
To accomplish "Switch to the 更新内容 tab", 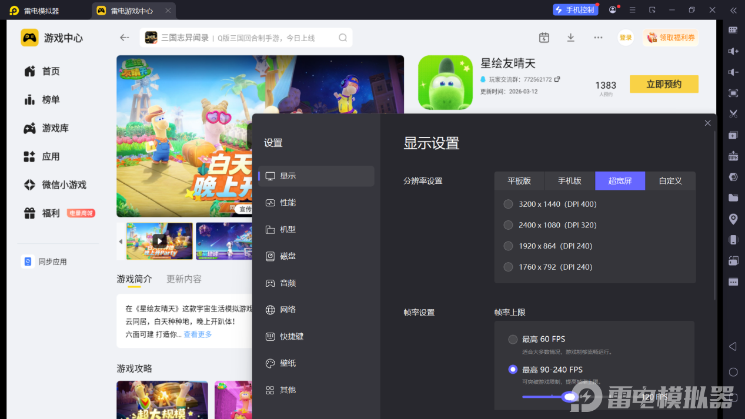I will click(184, 279).
